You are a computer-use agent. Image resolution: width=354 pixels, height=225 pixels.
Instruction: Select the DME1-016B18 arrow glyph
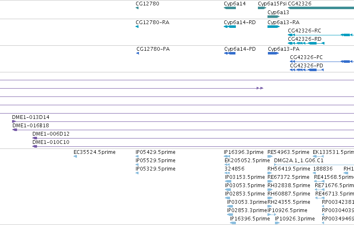[15, 130]
